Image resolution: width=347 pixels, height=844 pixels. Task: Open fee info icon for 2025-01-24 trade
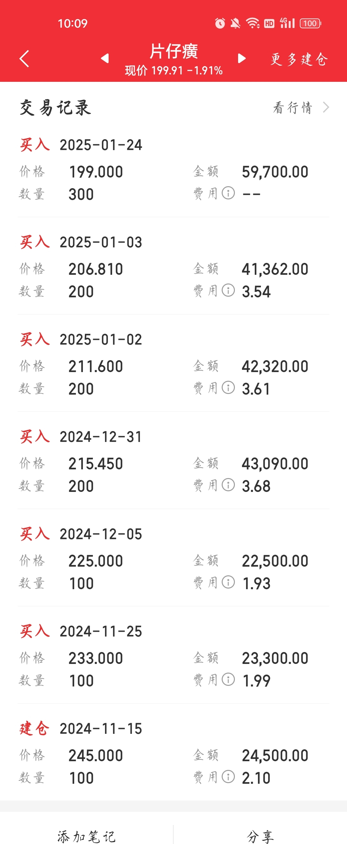pos(228,193)
